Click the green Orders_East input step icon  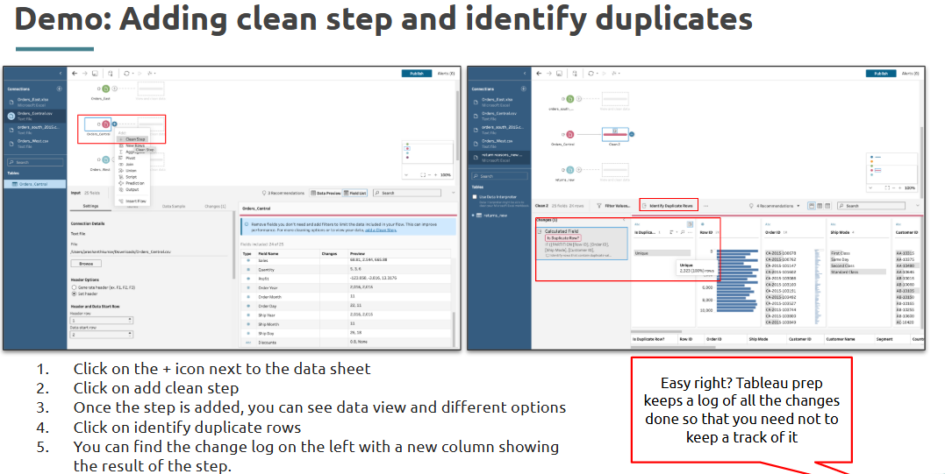pos(105,89)
